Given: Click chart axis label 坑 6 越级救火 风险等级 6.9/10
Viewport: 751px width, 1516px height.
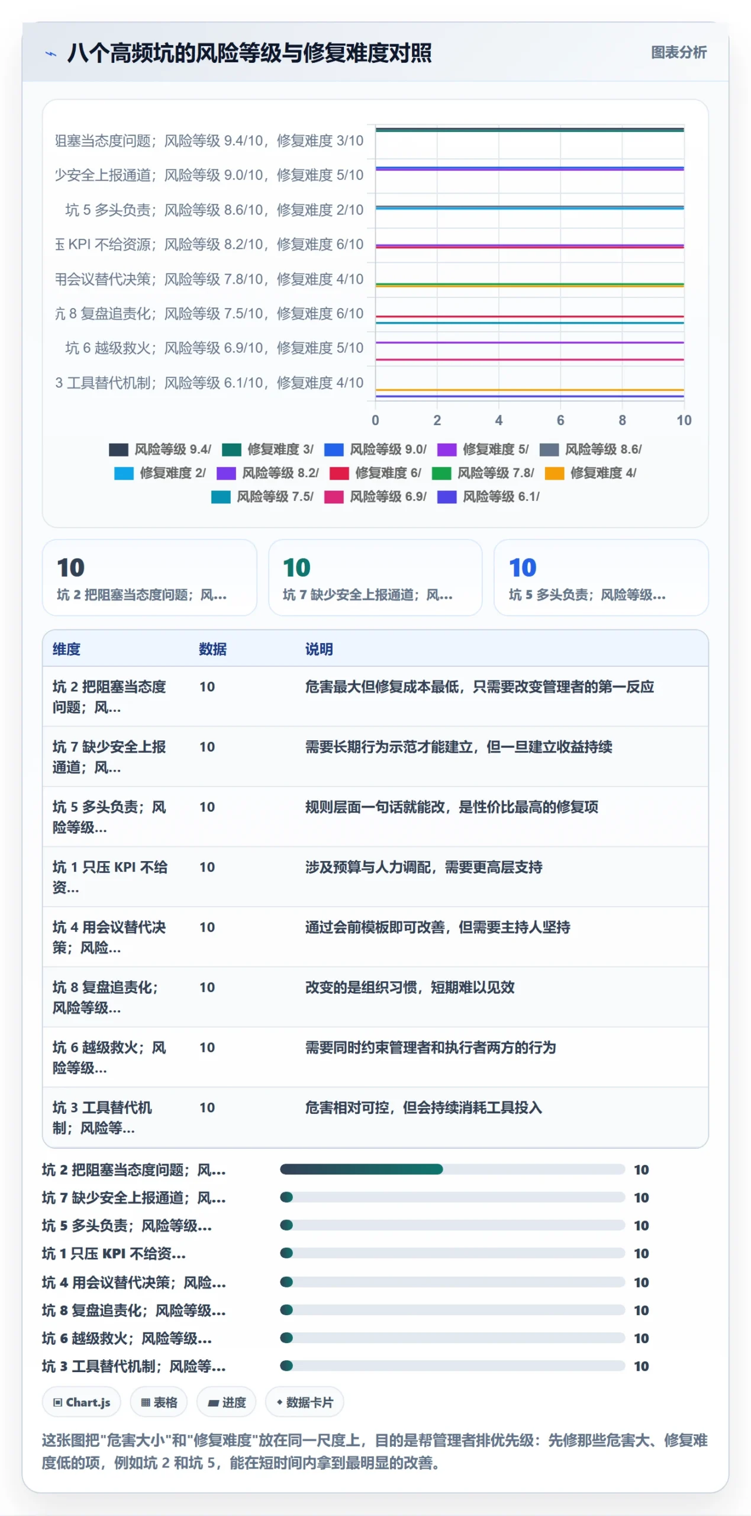Looking at the screenshot, I should (214, 348).
